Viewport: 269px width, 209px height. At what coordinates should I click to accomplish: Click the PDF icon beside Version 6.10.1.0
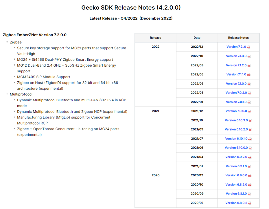pyautogui.click(x=250, y=139)
